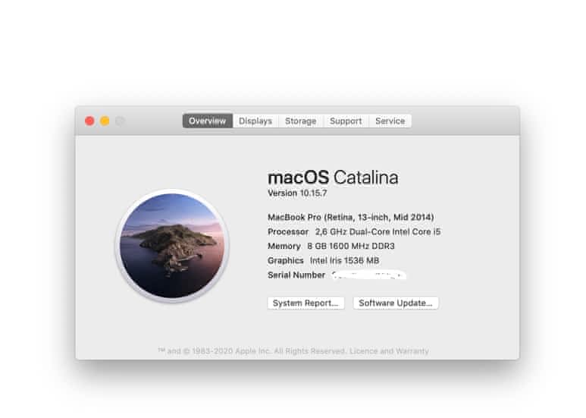Click 2,6 GHz Dual-Core Intel Core i5
The image size is (586, 418).
click(378, 232)
